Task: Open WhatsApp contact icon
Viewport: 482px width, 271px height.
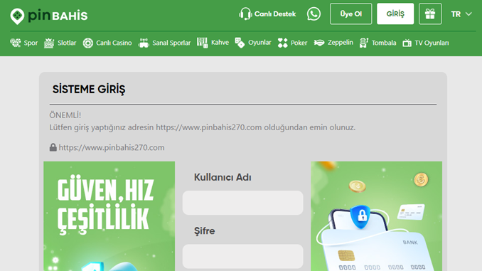Action: pyautogui.click(x=314, y=14)
